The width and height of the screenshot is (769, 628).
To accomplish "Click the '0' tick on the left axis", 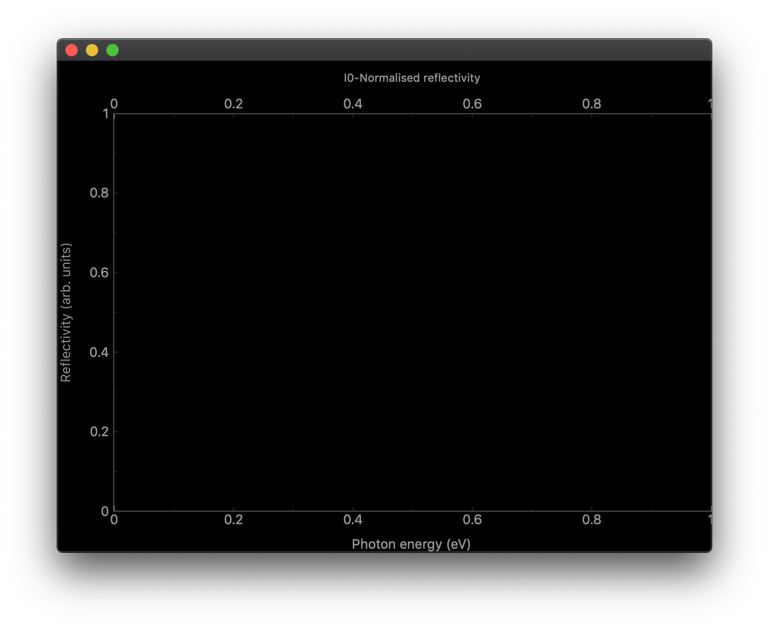I will (104, 510).
